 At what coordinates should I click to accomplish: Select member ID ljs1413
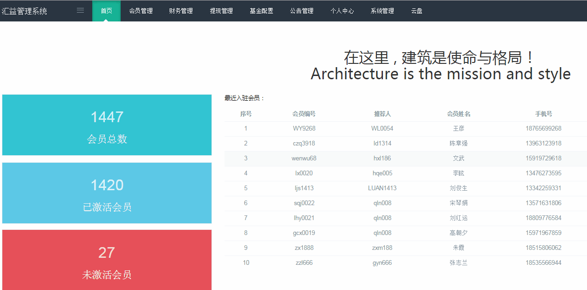click(x=304, y=188)
